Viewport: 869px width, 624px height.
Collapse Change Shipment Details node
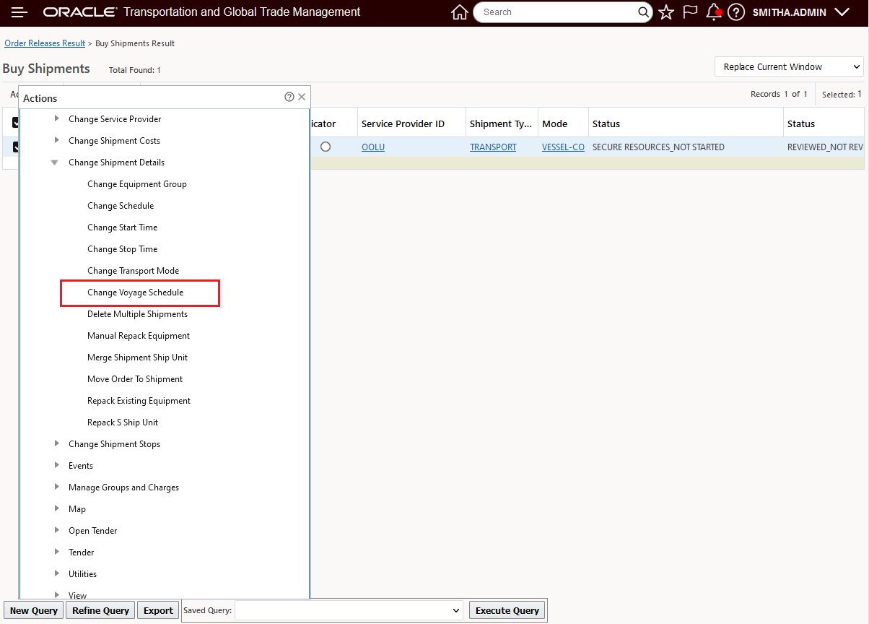pyautogui.click(x=55, y=162)
